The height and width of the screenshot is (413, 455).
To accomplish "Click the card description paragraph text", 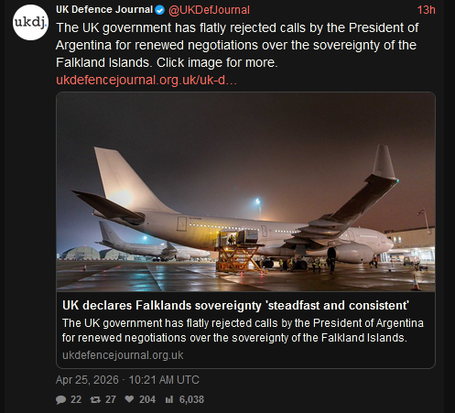I will coord(243,331).
